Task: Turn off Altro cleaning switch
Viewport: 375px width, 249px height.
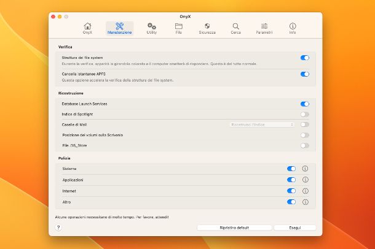Action: (x=291, y=202)
